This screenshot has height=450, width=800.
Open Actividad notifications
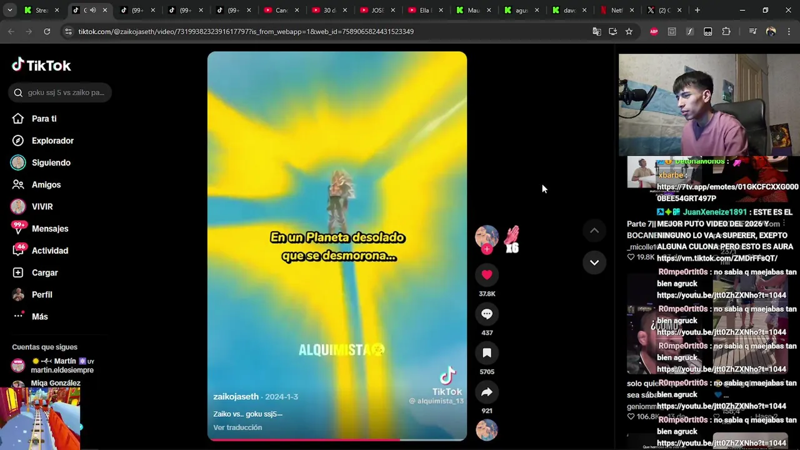coord(49,251)
